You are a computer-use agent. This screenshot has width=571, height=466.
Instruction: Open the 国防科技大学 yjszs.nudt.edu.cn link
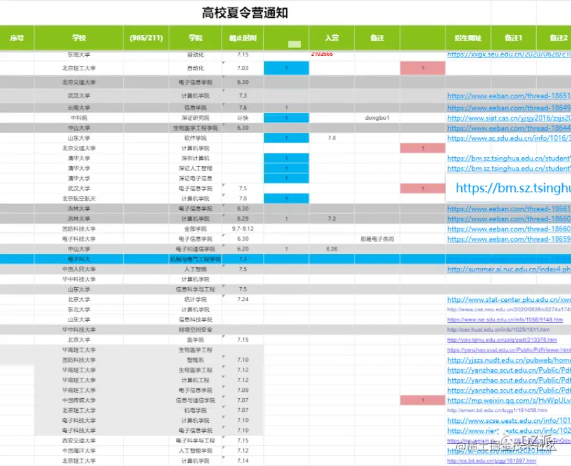pyautogui.click(x=508, y=359)
